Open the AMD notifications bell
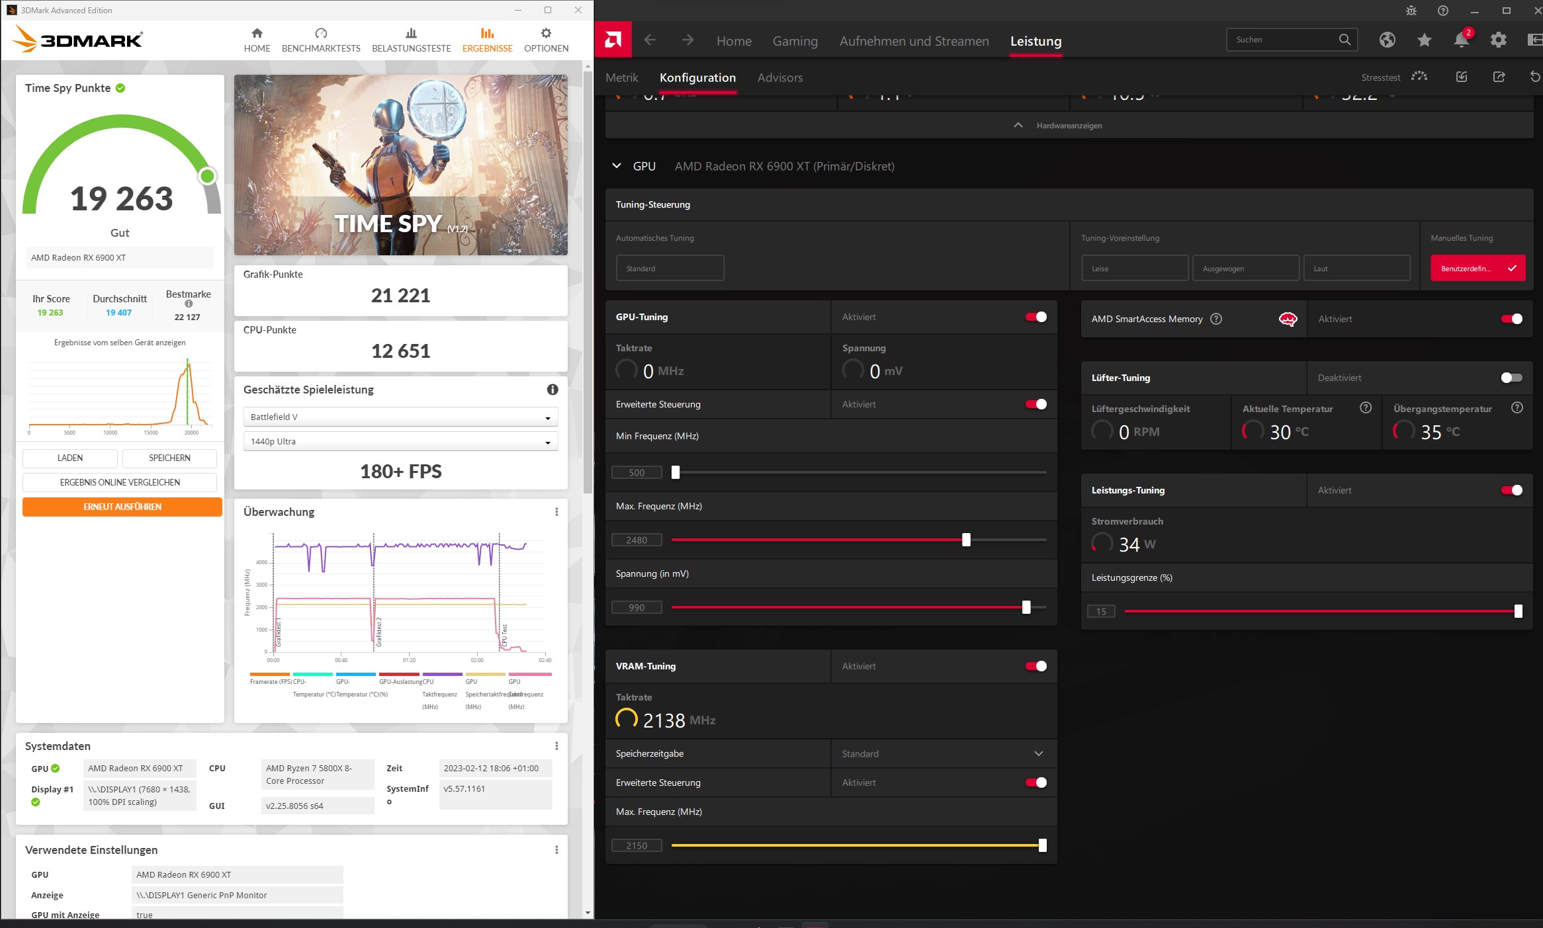 click(1461, 40)
